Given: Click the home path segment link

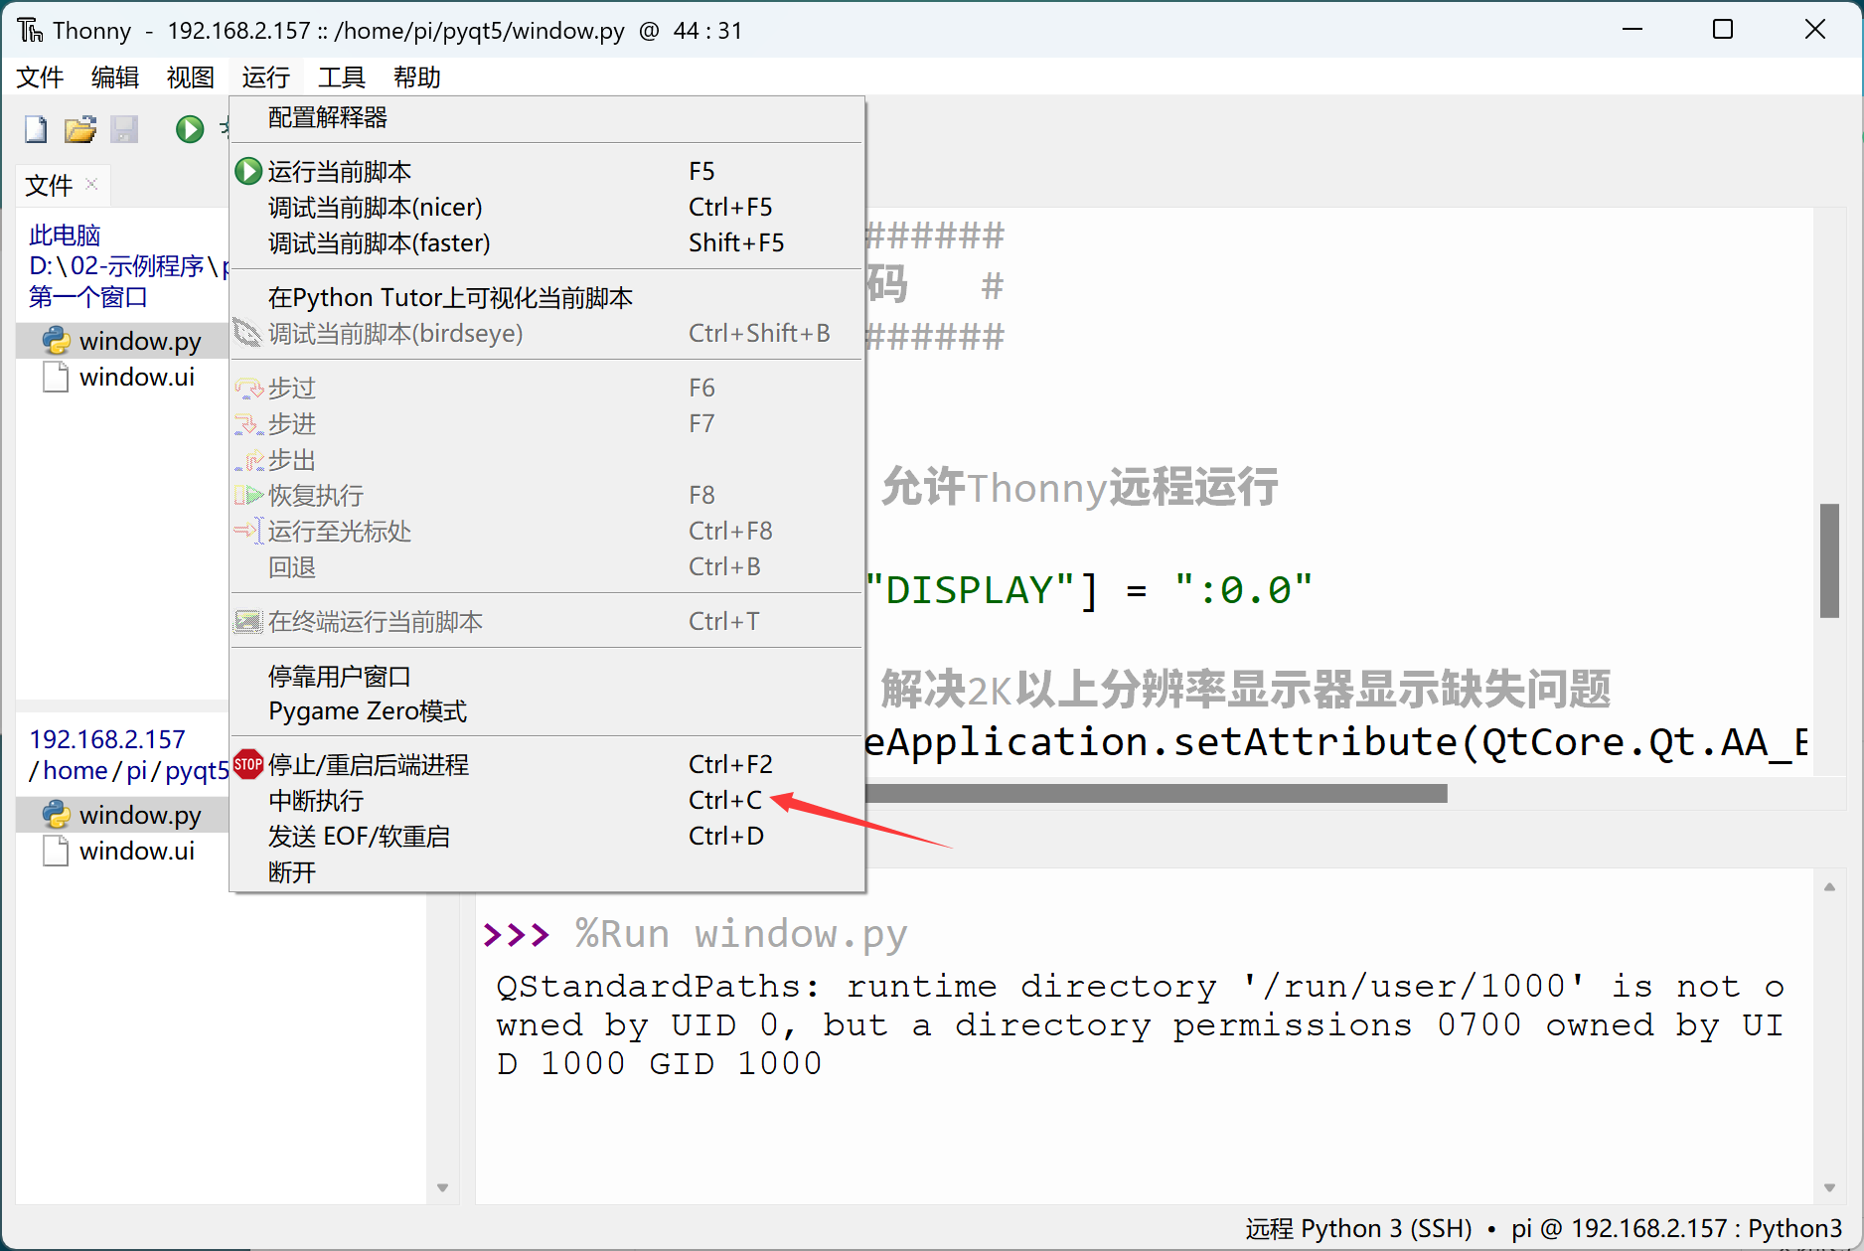Looking at the screenshot, I should [x=76, y=770].
